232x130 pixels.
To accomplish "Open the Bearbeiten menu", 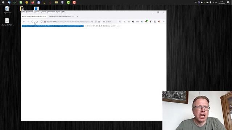I will 29,12.
